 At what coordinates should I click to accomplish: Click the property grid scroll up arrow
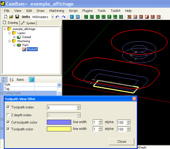(59, 85)
